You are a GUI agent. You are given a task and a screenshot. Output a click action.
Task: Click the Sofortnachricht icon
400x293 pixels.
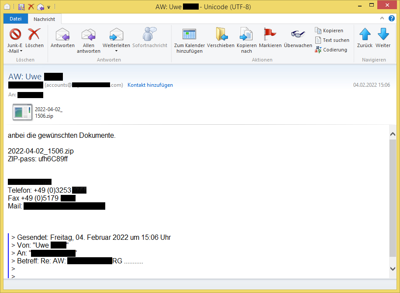[149, 34]
